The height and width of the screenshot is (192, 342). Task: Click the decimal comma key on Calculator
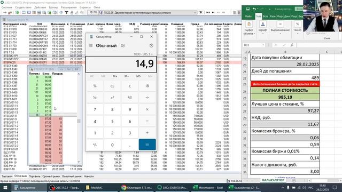point(130,145)
